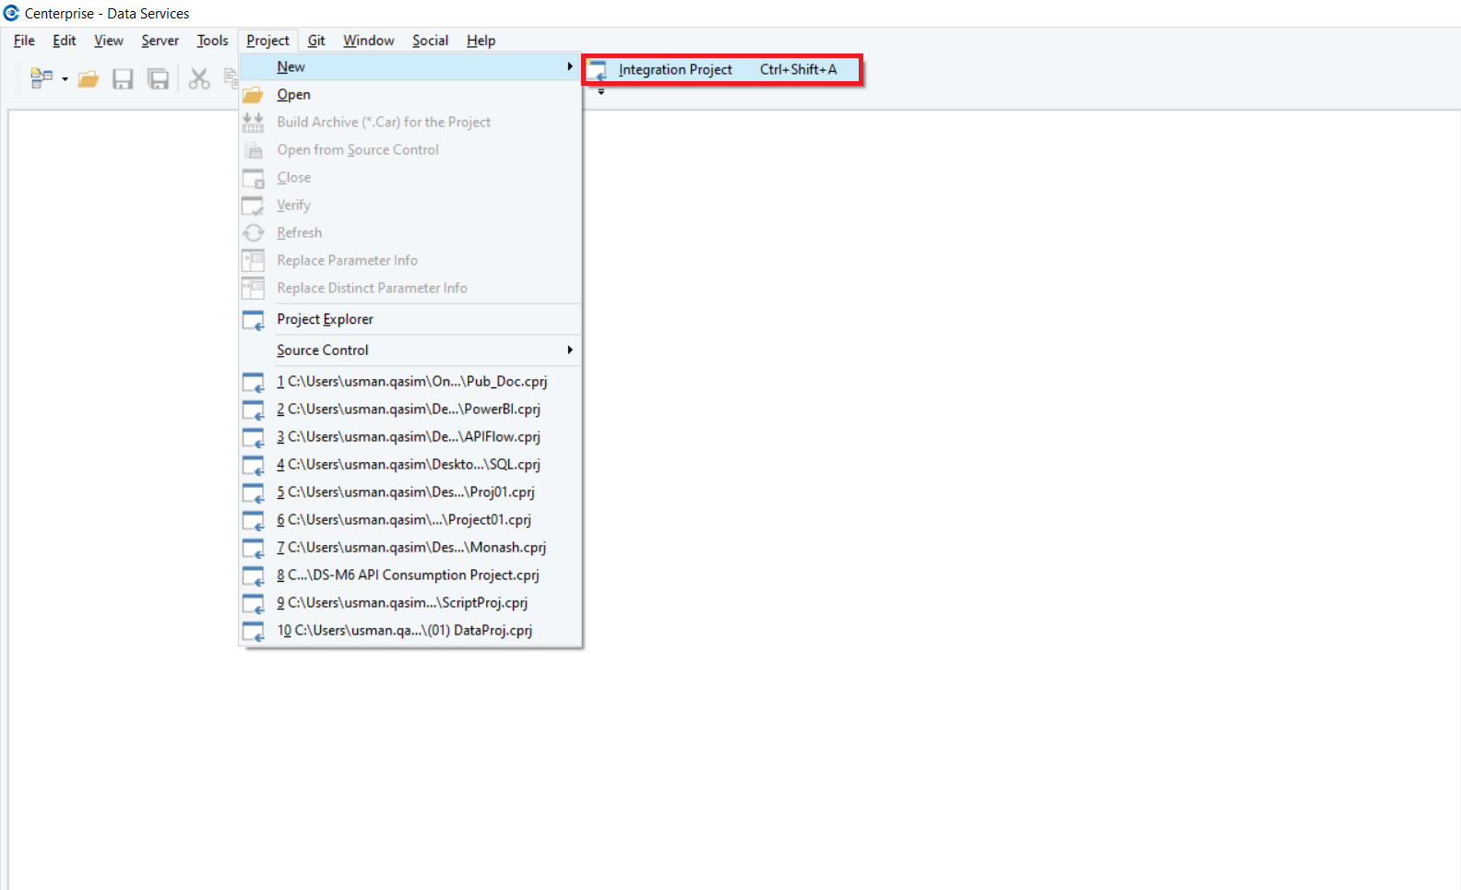
Task: Open recent project (01) DataProj.cprj
Action: pyautogui.click(x=410, y=631)
